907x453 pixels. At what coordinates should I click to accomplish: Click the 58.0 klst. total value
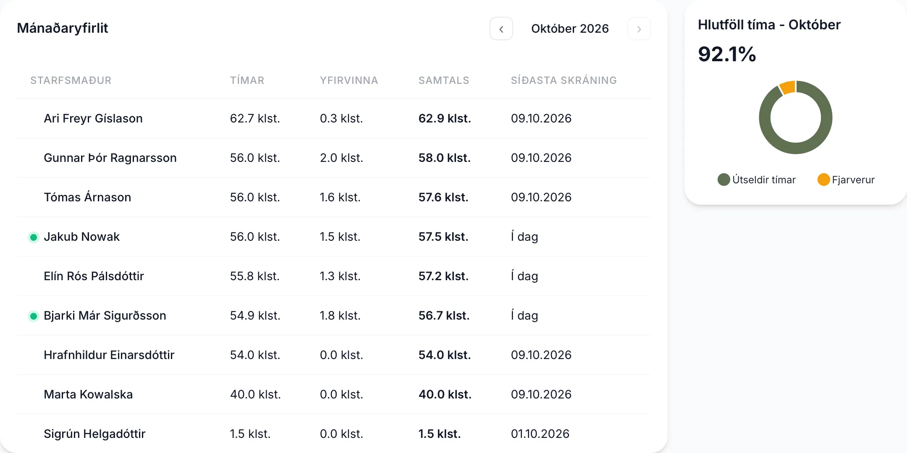click(444, 158)
